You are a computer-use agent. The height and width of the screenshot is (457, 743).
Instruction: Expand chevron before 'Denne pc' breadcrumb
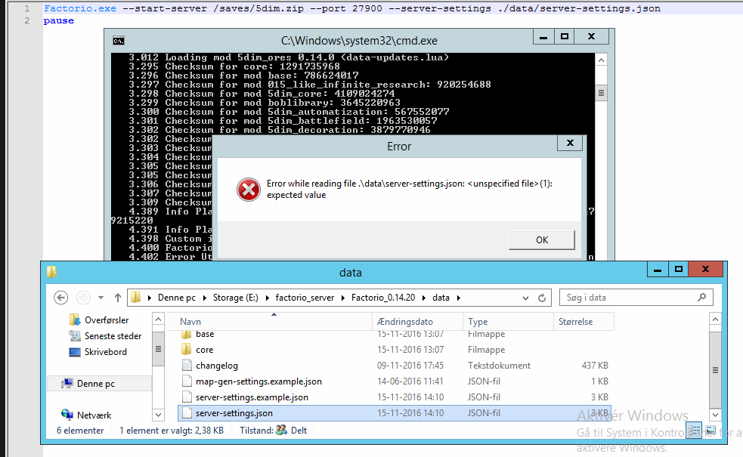point(149,298)
